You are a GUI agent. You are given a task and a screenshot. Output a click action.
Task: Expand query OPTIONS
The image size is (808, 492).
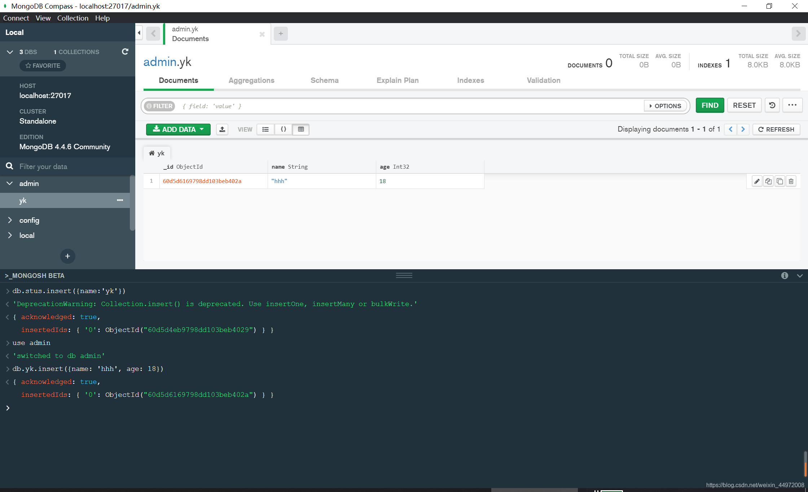(x=666, y=106)
